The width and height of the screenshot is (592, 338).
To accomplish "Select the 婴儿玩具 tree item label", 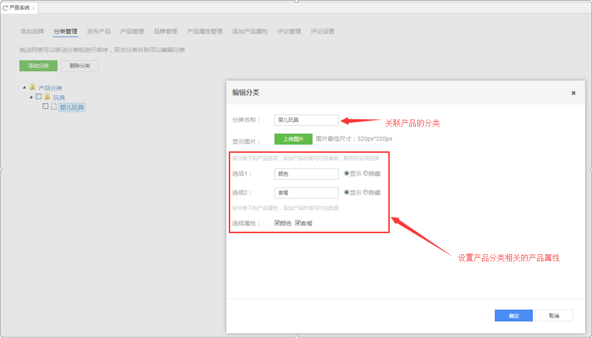I will (x=72, y=107).
